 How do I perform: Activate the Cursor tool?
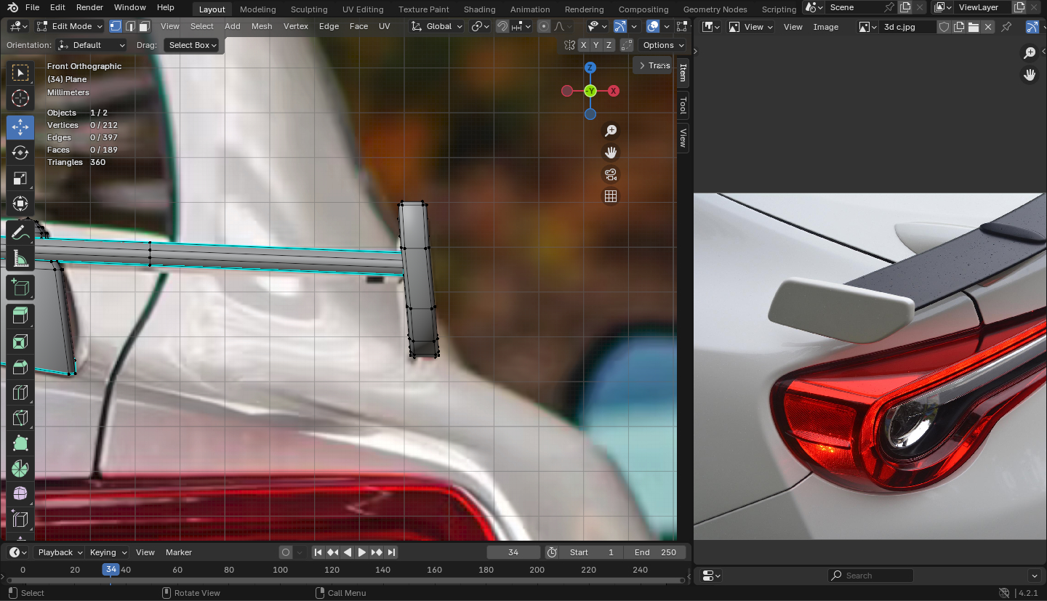coord(20,98)
